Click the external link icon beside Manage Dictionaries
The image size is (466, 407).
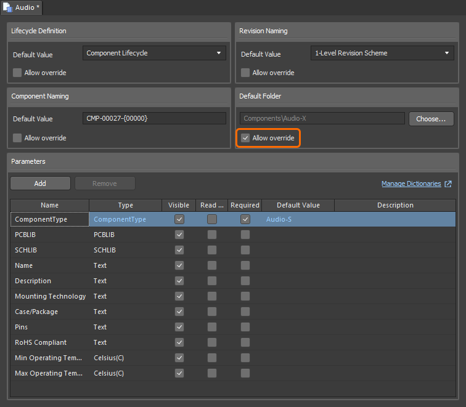coord(448,184)
